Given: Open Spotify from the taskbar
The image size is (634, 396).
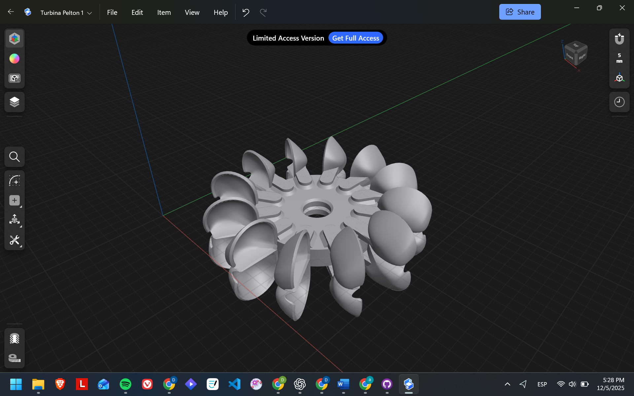Looking at the screenshot, I should (125, 384).
